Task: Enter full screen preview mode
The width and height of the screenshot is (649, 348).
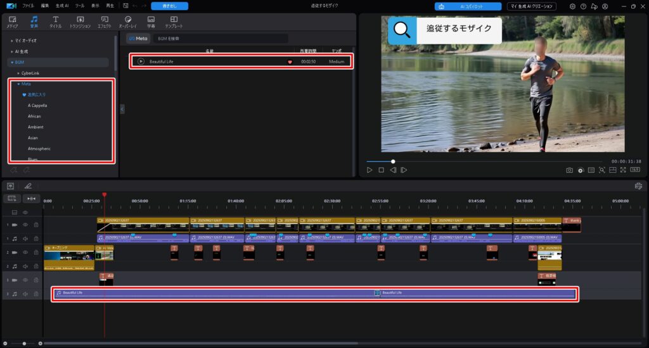Action: tap(623, 170)
